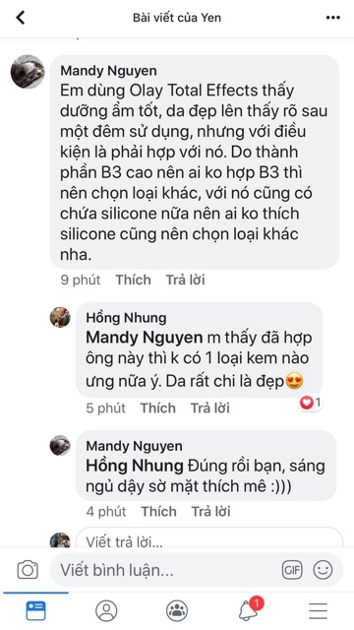Like Hồng Nhung's reply
Screen dimensions: 354x630
pos(157,408)
